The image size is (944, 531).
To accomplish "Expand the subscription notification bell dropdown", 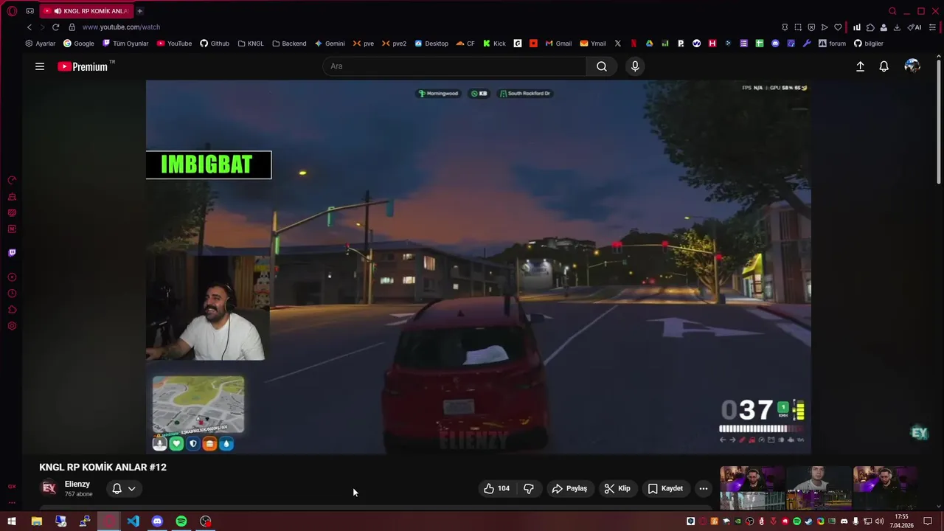I will coord(123,488).
